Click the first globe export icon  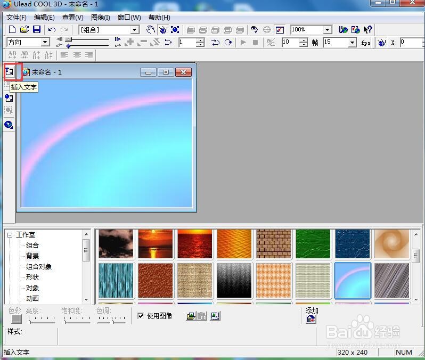pos(343,29)
